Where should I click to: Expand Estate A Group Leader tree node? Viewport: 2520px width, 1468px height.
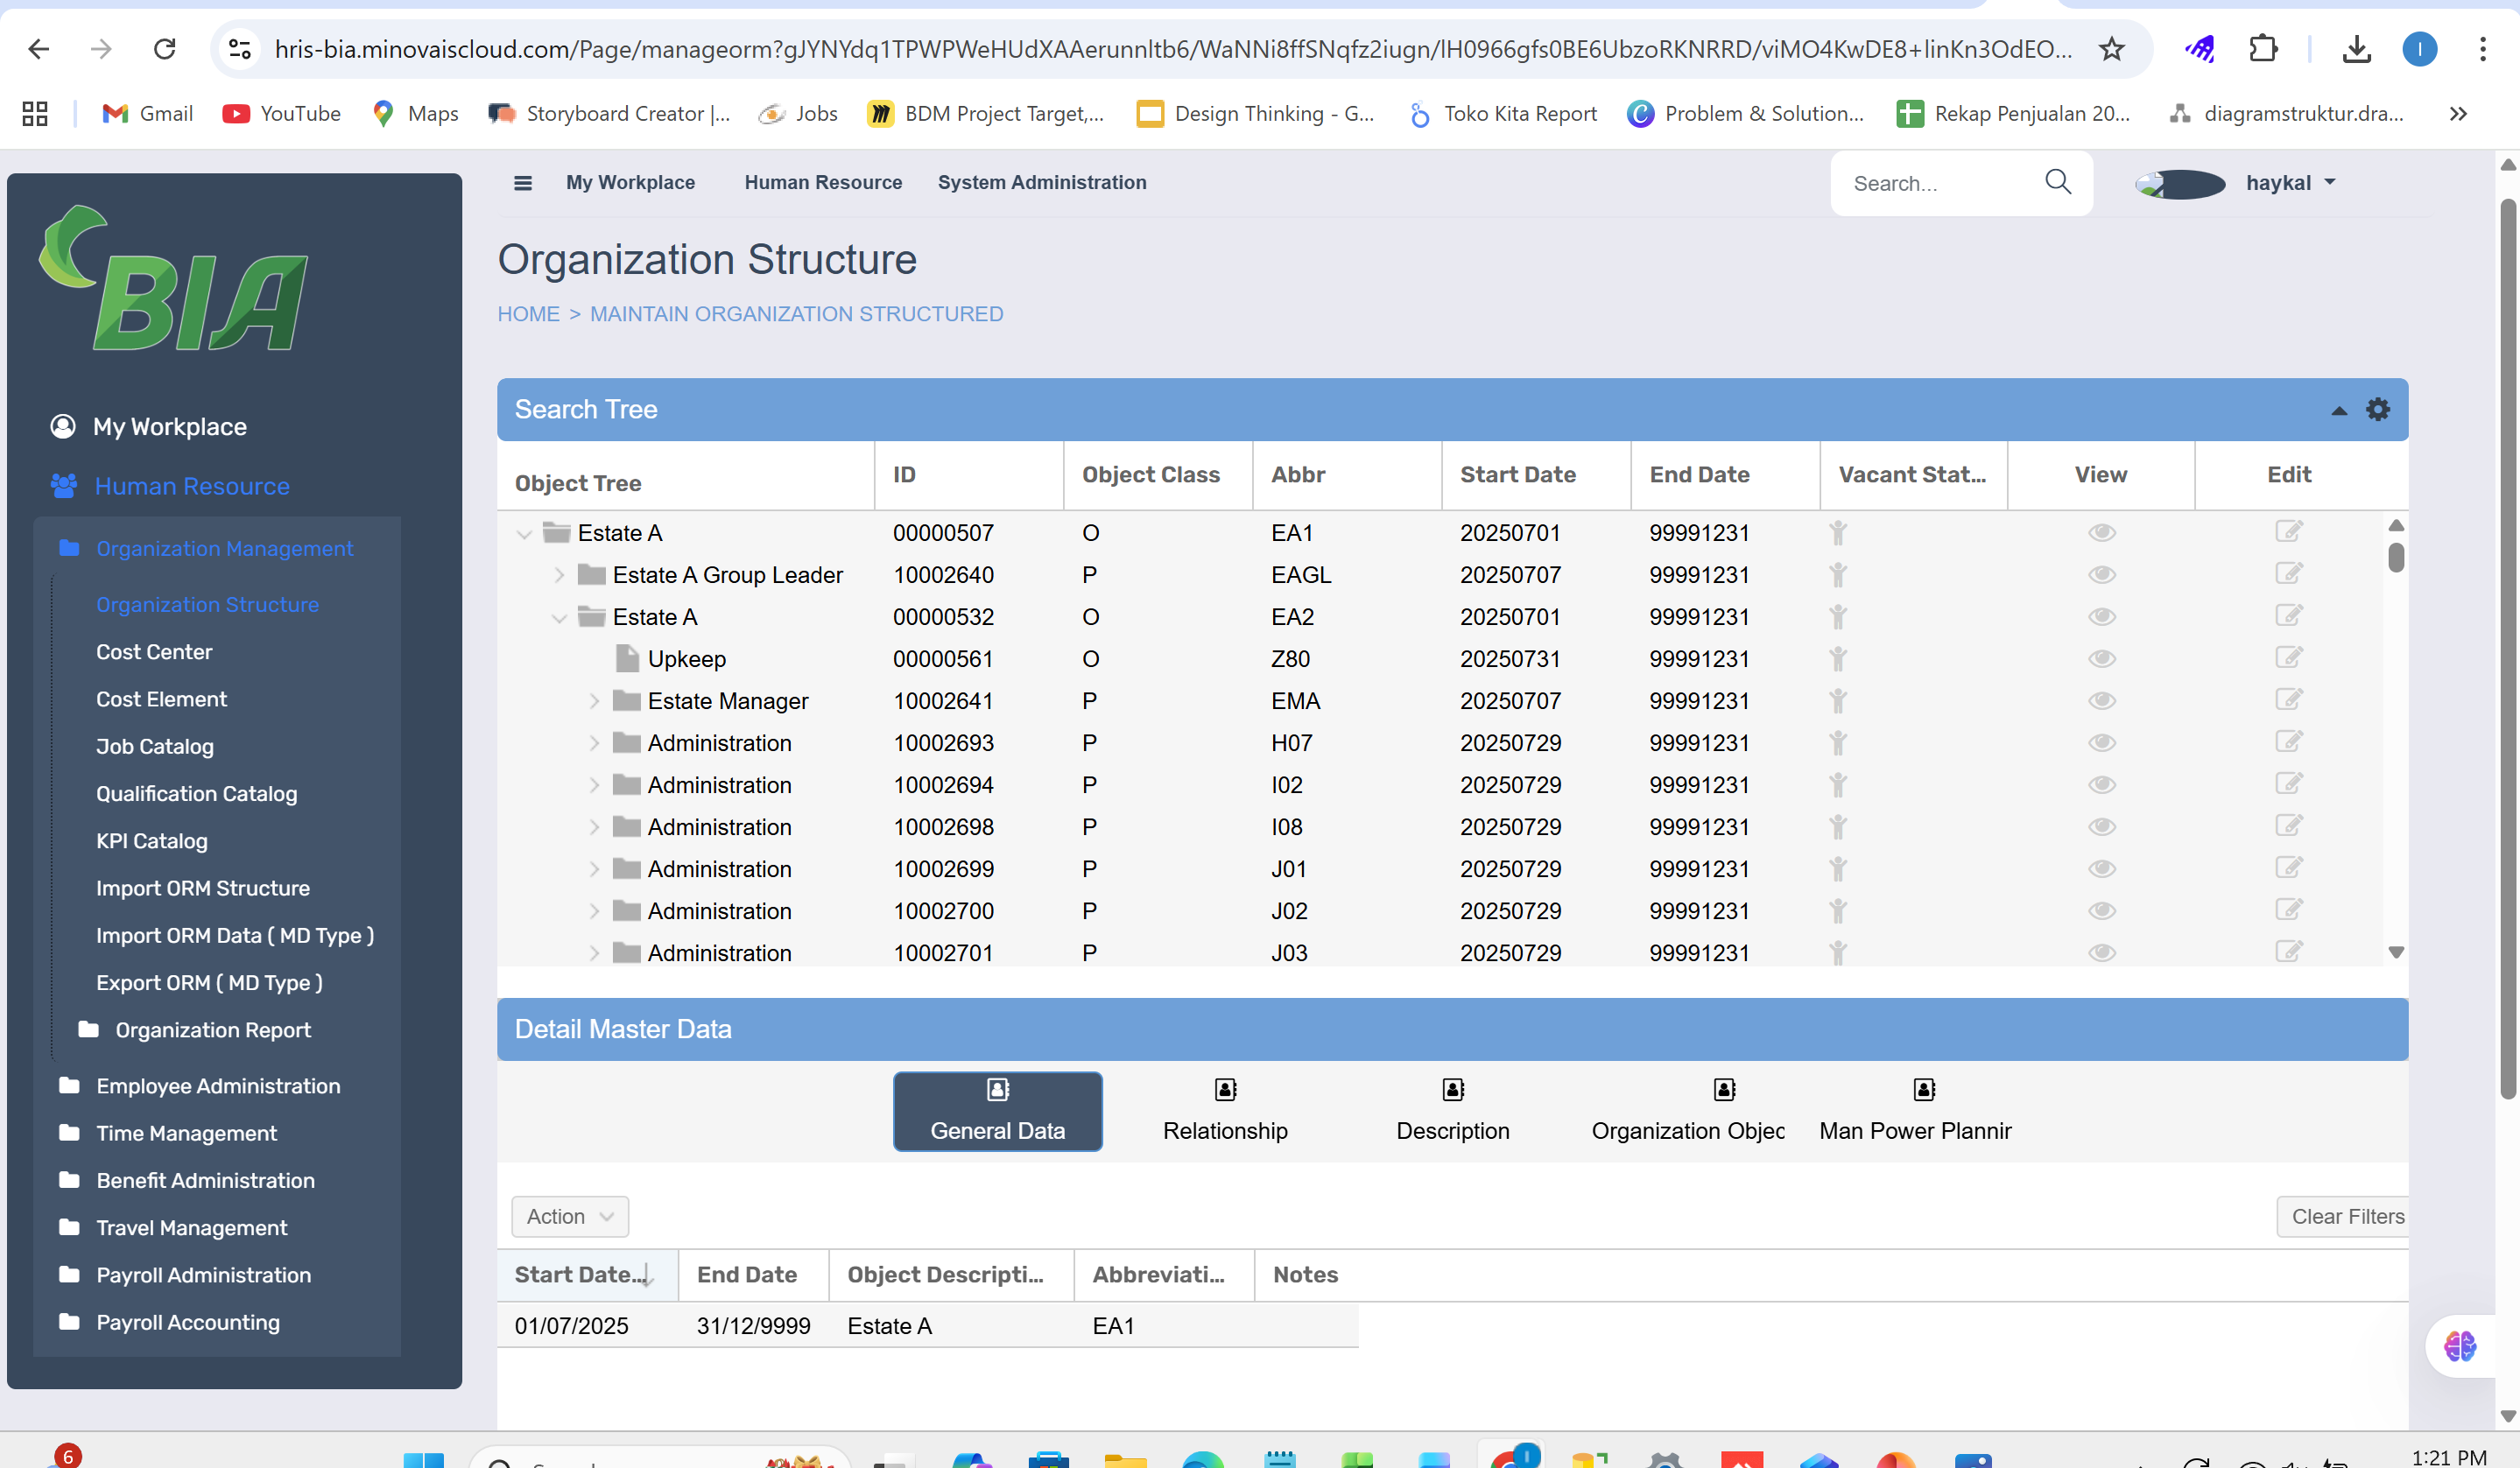point(559,575)
